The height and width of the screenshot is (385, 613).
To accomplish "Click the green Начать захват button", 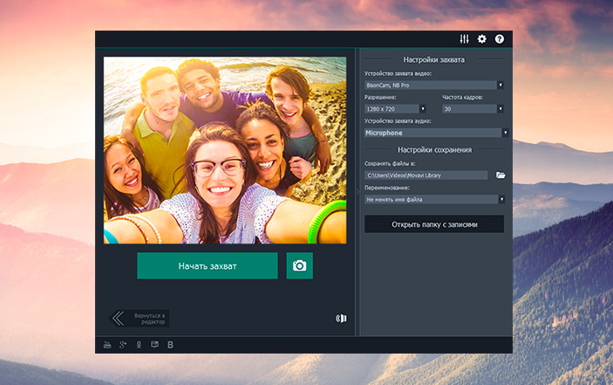I will tap(207, 265).
